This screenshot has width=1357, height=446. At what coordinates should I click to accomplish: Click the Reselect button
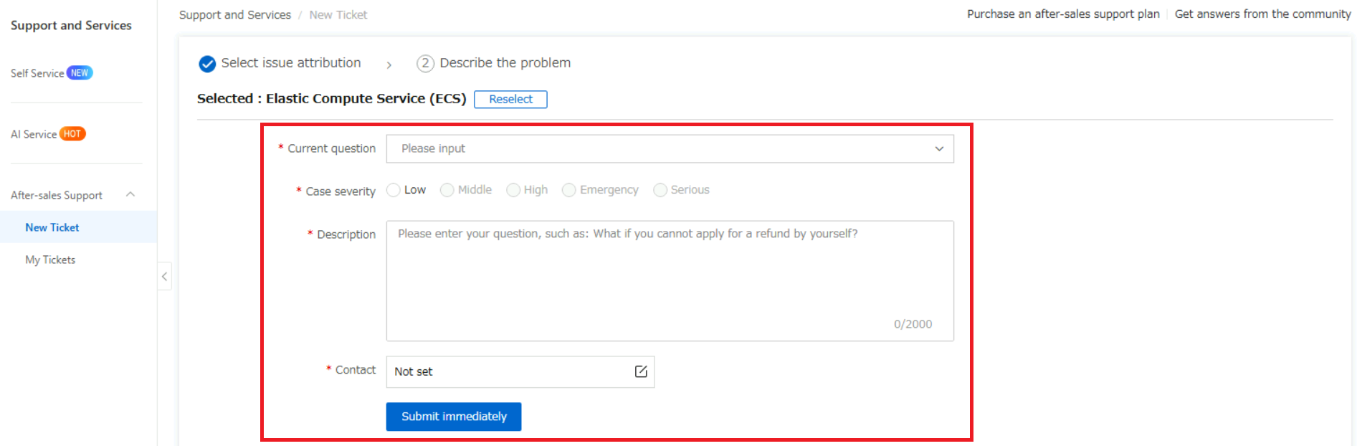510,99
